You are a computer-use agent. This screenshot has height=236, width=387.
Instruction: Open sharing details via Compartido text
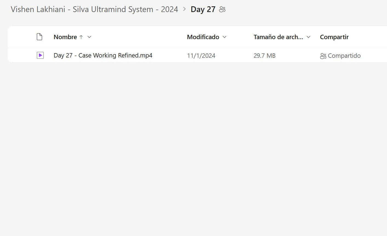(344, 56)
